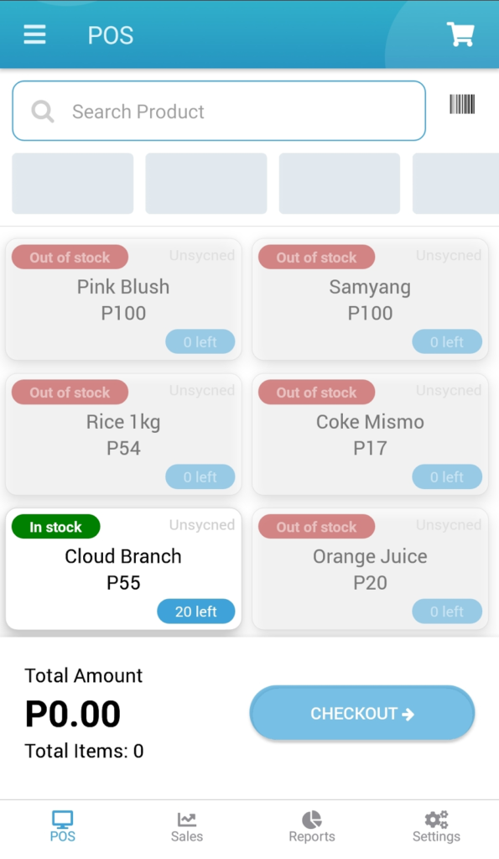This screenshot has height=859, width=499.
Task: Select the Pink Blush product tile
Action: (x=123, y=299)
